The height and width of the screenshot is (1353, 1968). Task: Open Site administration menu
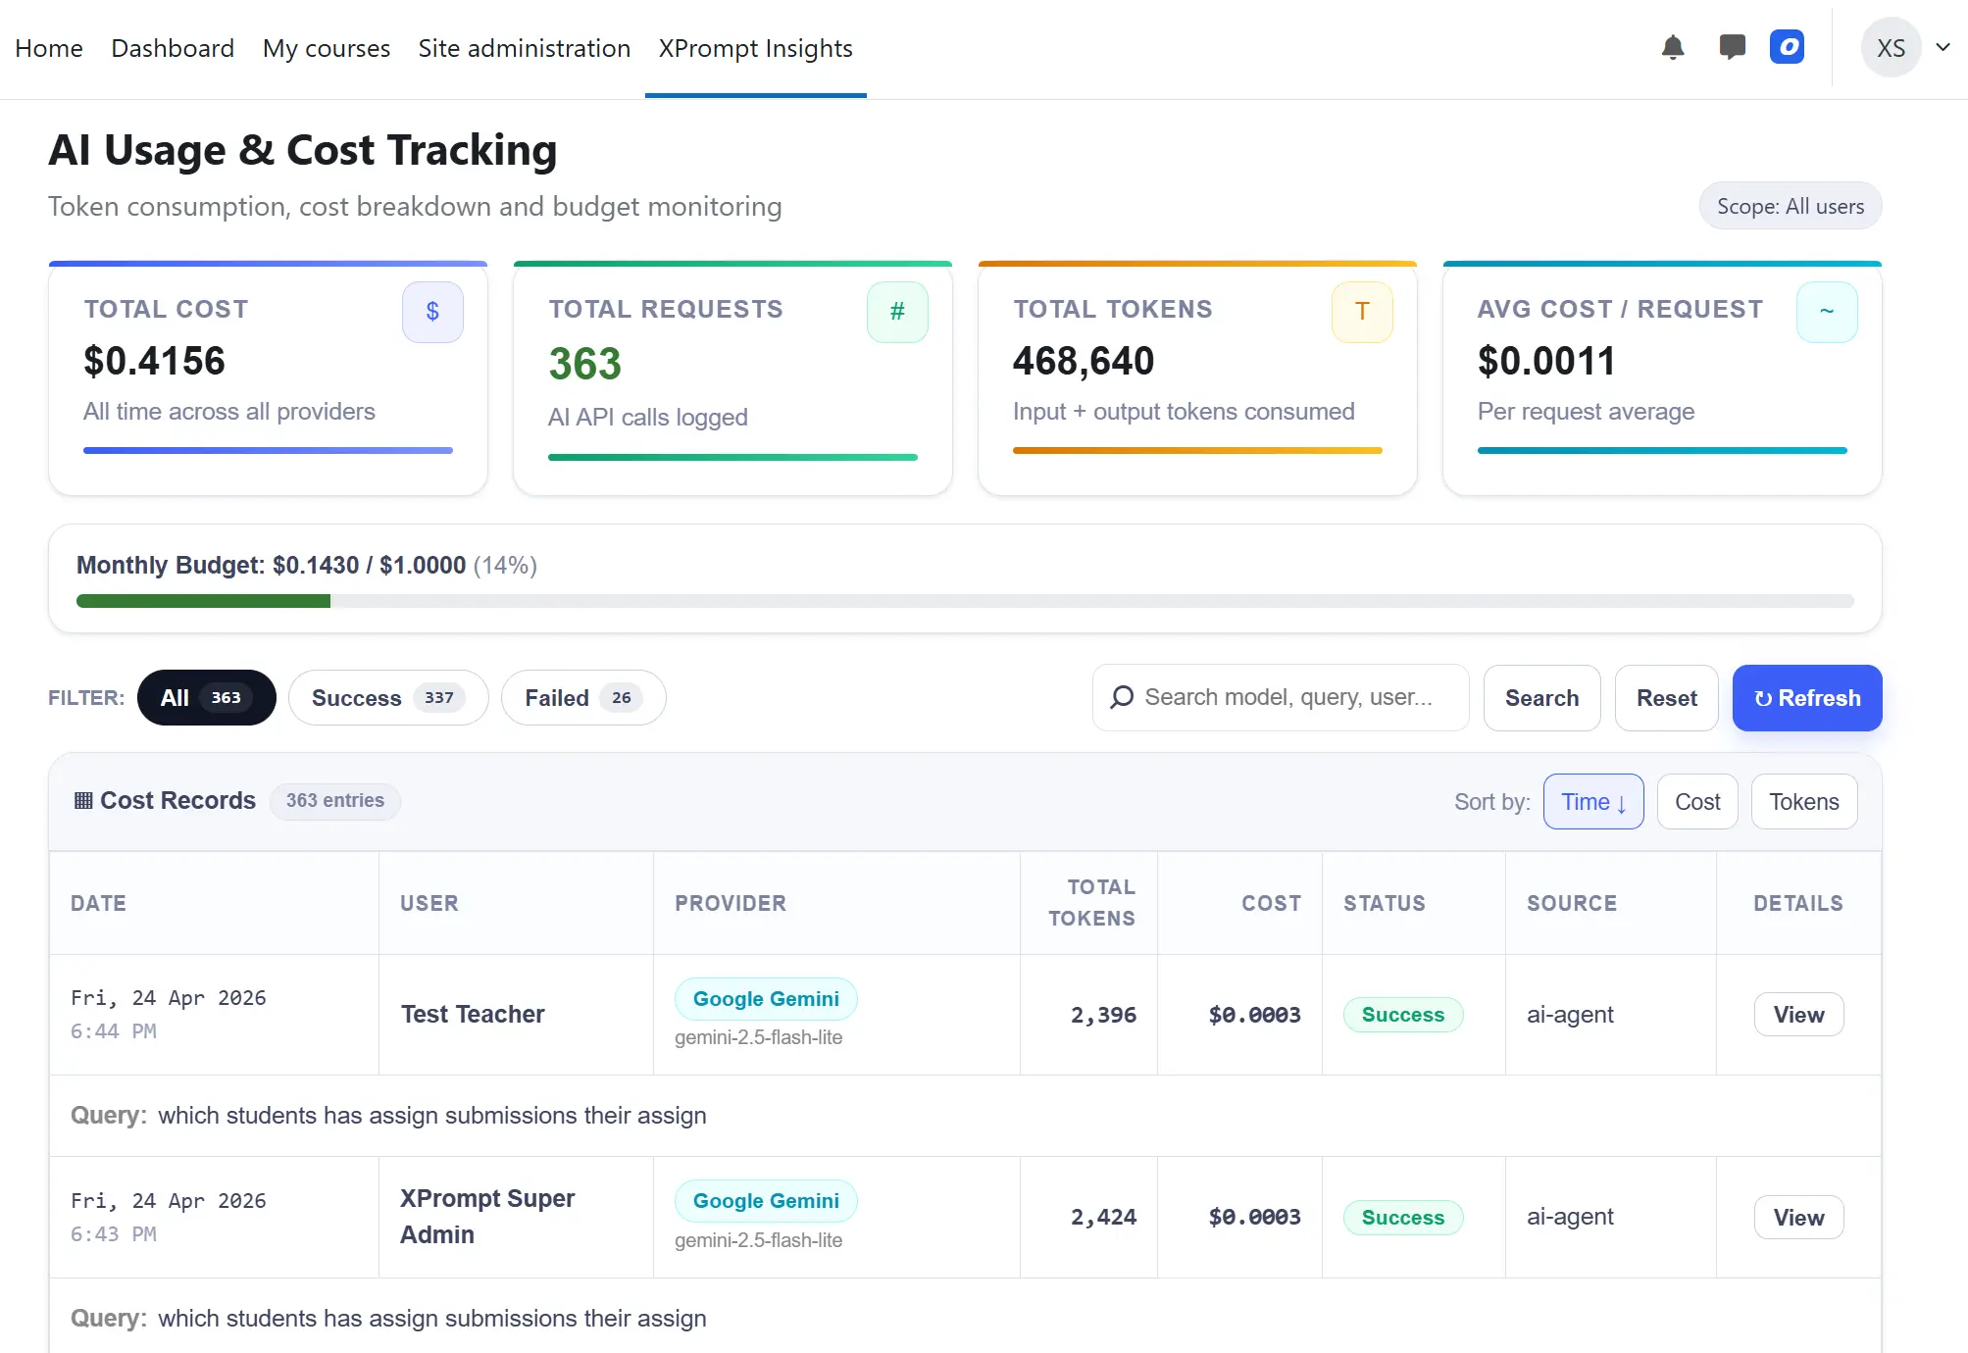[525, 48]
